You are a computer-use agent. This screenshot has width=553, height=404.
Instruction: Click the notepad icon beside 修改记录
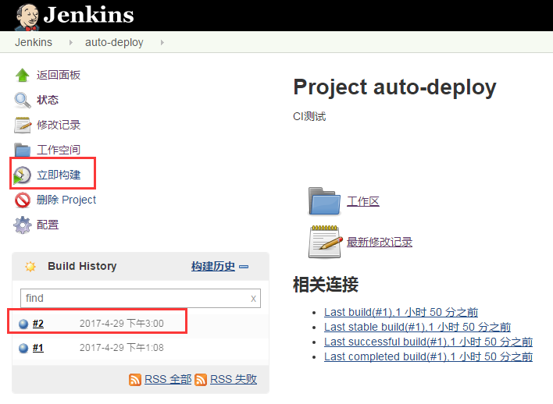click(x=22, y=125)
